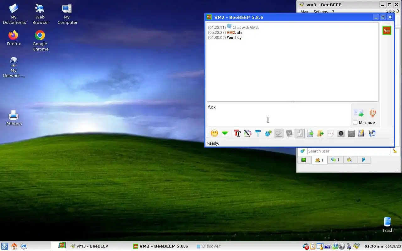Send the message with green arrow button

(x=359, y=113)
